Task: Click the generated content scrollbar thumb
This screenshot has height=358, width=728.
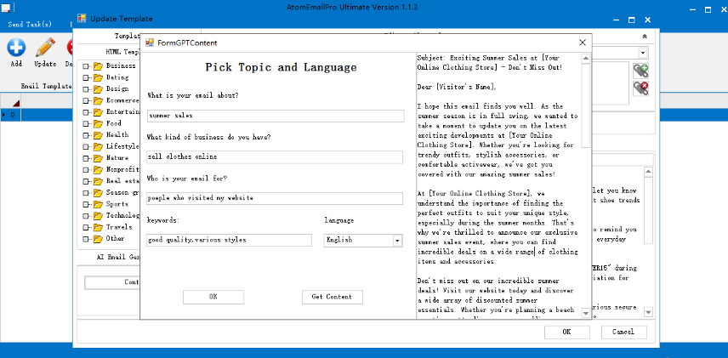Action: click(586, 105)
